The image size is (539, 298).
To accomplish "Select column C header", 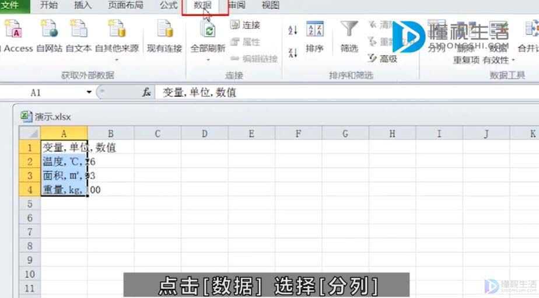I will (x=157, y=133).
